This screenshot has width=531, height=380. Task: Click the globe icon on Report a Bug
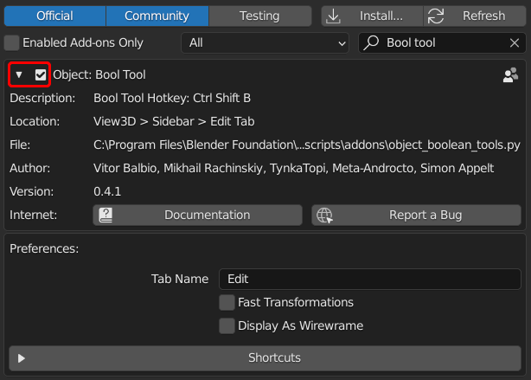click(x=325, y=215)
